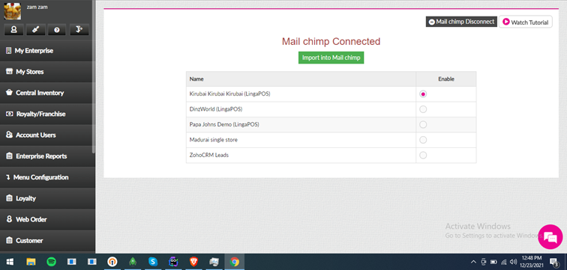This screenshot has width=567, height=270.
Task: Click the 'Papa Johns Demo (LingaPOS)' name cell
Action: click(x=301, y=124)
